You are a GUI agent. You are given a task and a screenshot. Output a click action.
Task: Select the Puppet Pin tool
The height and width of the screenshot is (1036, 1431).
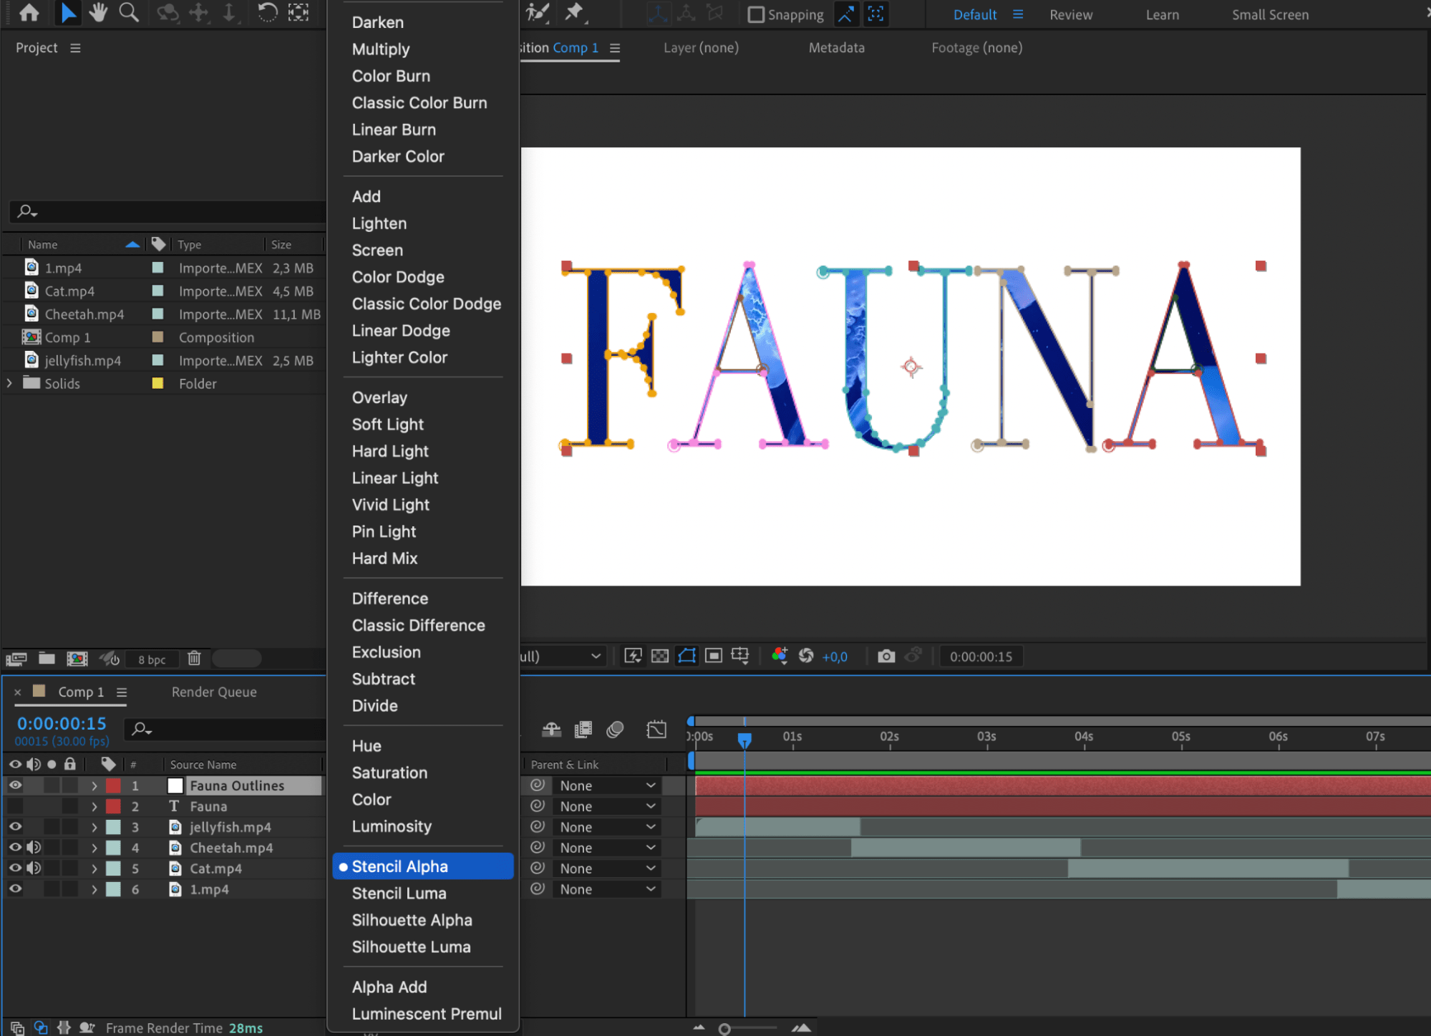tap(574, 12)
